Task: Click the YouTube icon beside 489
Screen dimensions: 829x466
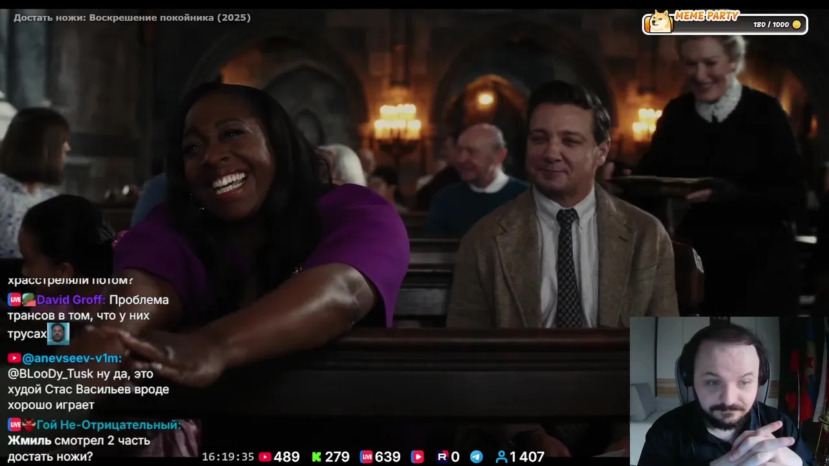Action: tap(265, 457)
